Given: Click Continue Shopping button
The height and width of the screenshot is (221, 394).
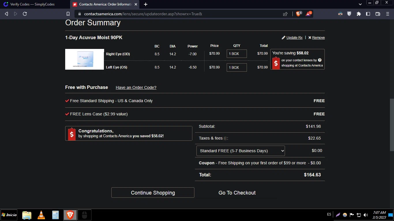Looking at the screenshot, I should click(153, 193).
